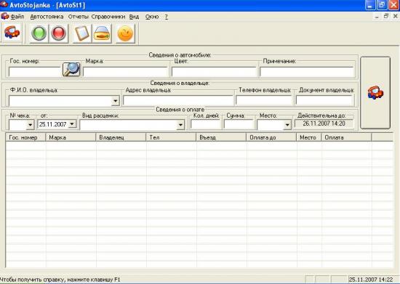Click the Место column header
The height and width of the screenshot is (284, 400).
(x=308, y=137)
